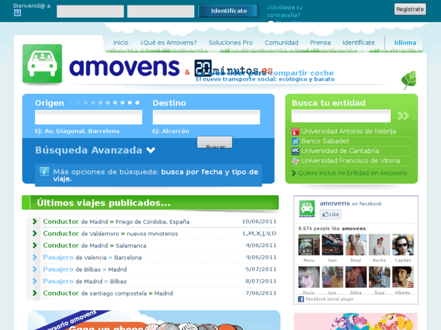Open Universidad Francisco de Vitoria link
441x330 pixels.
[x=351, y=161]
